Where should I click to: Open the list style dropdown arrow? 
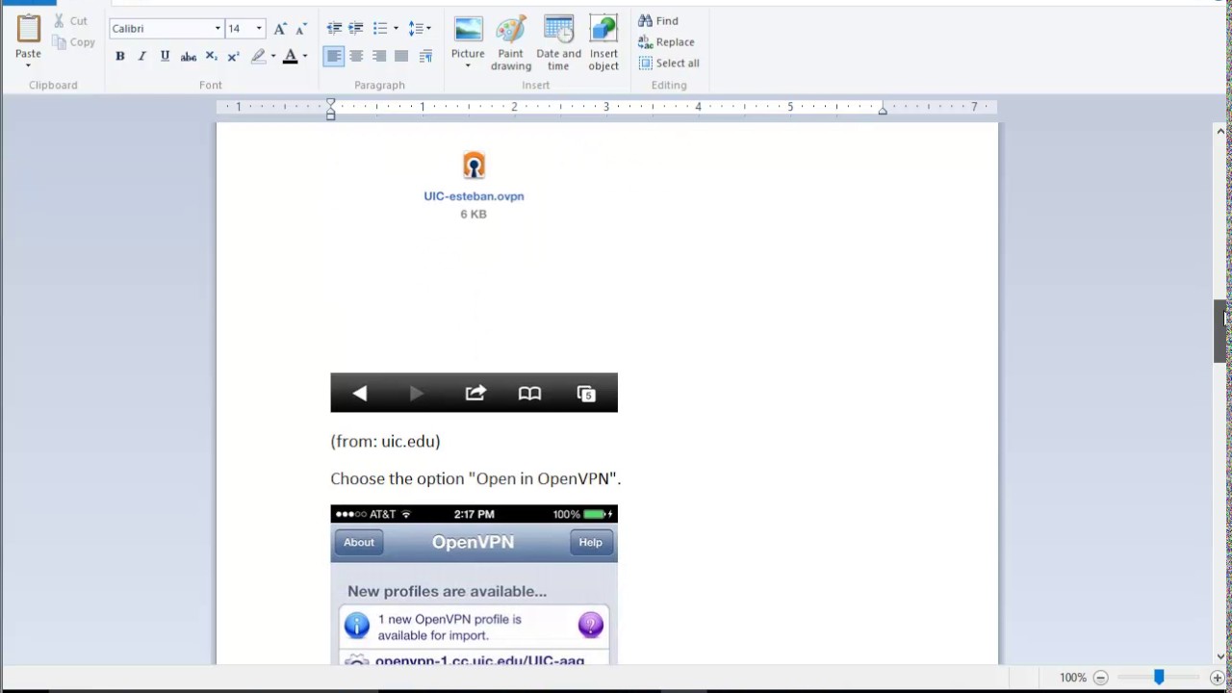pyautogui.click(x=396, y=29)
